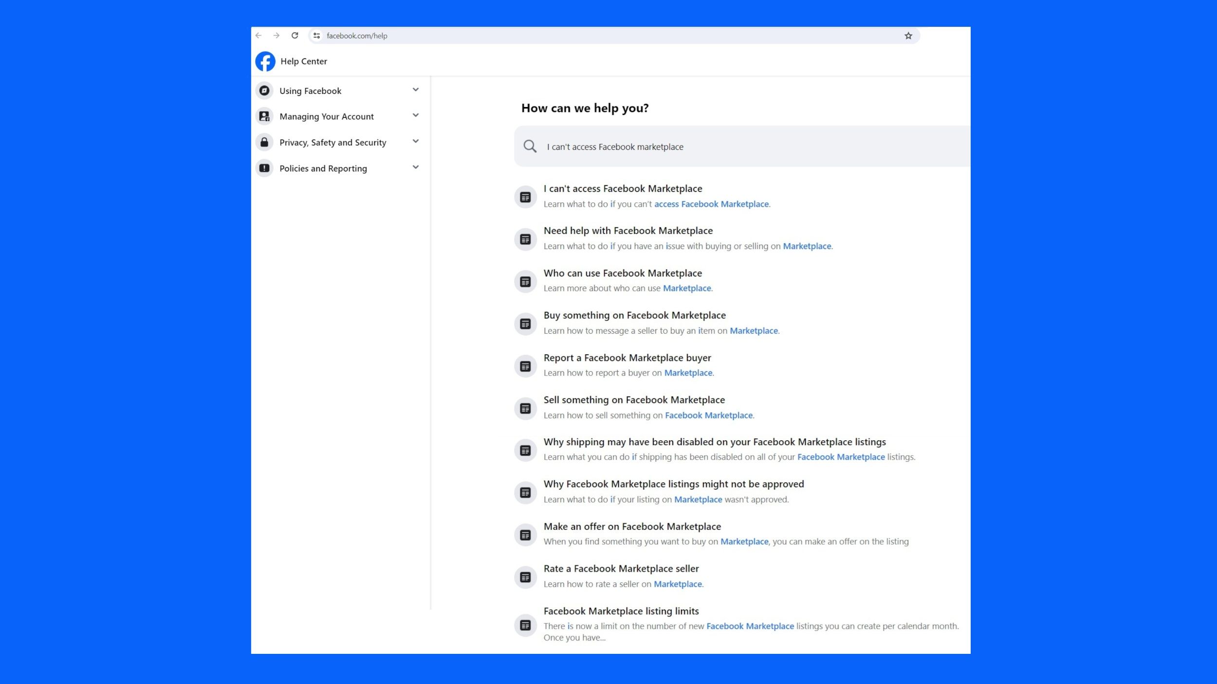Image resolution: width=1217 pixels, height=684 pixels.
Task: Open Who can use Facebook Marketplace article
Action: coord(623,273)
